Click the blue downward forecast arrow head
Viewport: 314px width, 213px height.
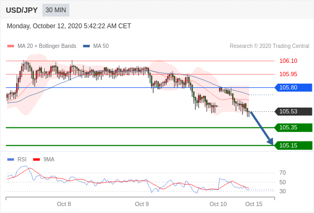point(270,142)
